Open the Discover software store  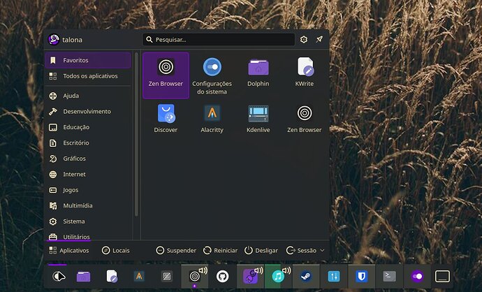point(166,117)
